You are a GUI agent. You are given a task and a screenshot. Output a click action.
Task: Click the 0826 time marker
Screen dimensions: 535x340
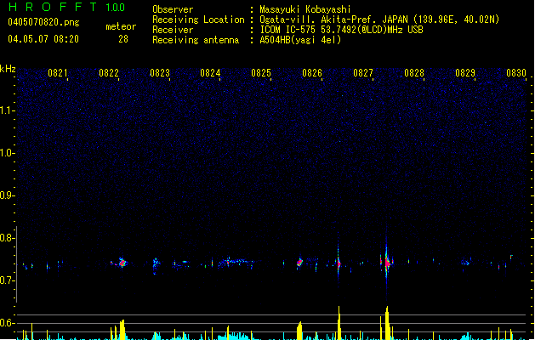click(x=312, y=73)
